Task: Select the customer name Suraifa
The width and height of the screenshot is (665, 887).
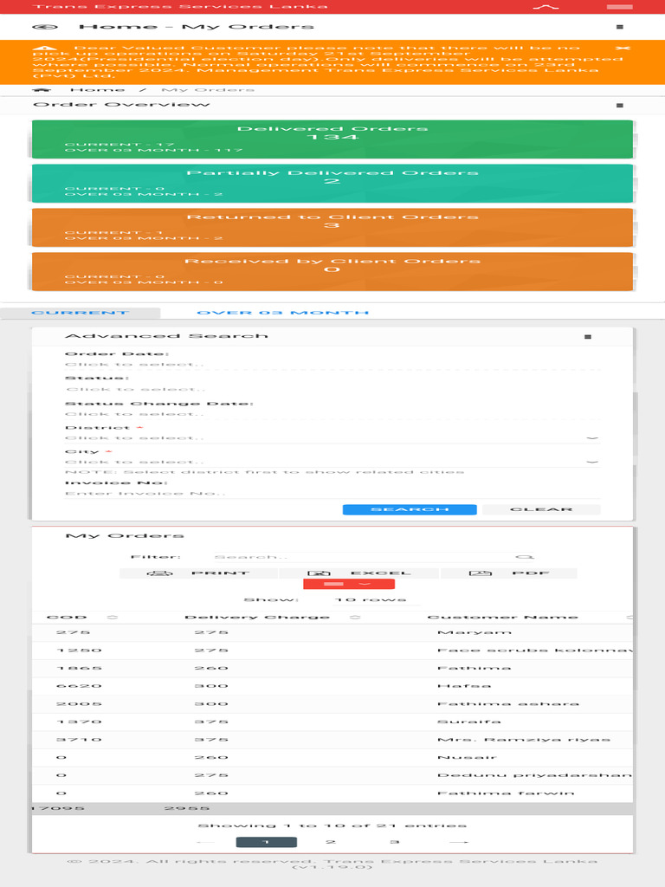Action: click(468, 722)
